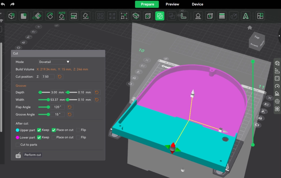This screenshot has width=281, height=178.
Task: Click the Perform cut button
Action: tap(33, 155)
